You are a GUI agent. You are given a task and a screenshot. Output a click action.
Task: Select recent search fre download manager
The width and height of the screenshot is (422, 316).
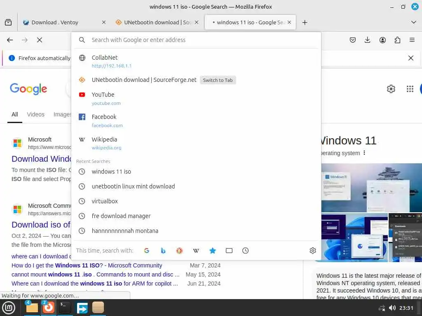[x=196, y=216]
